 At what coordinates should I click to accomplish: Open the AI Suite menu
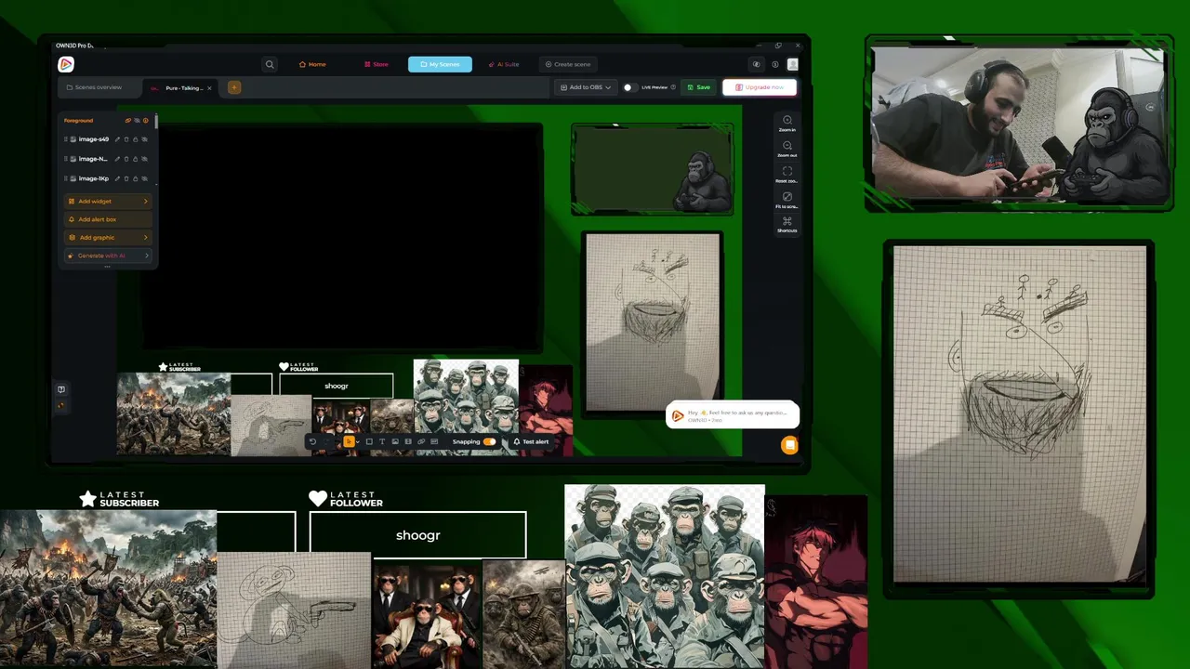pyautogui.click(x=504, y=64)
